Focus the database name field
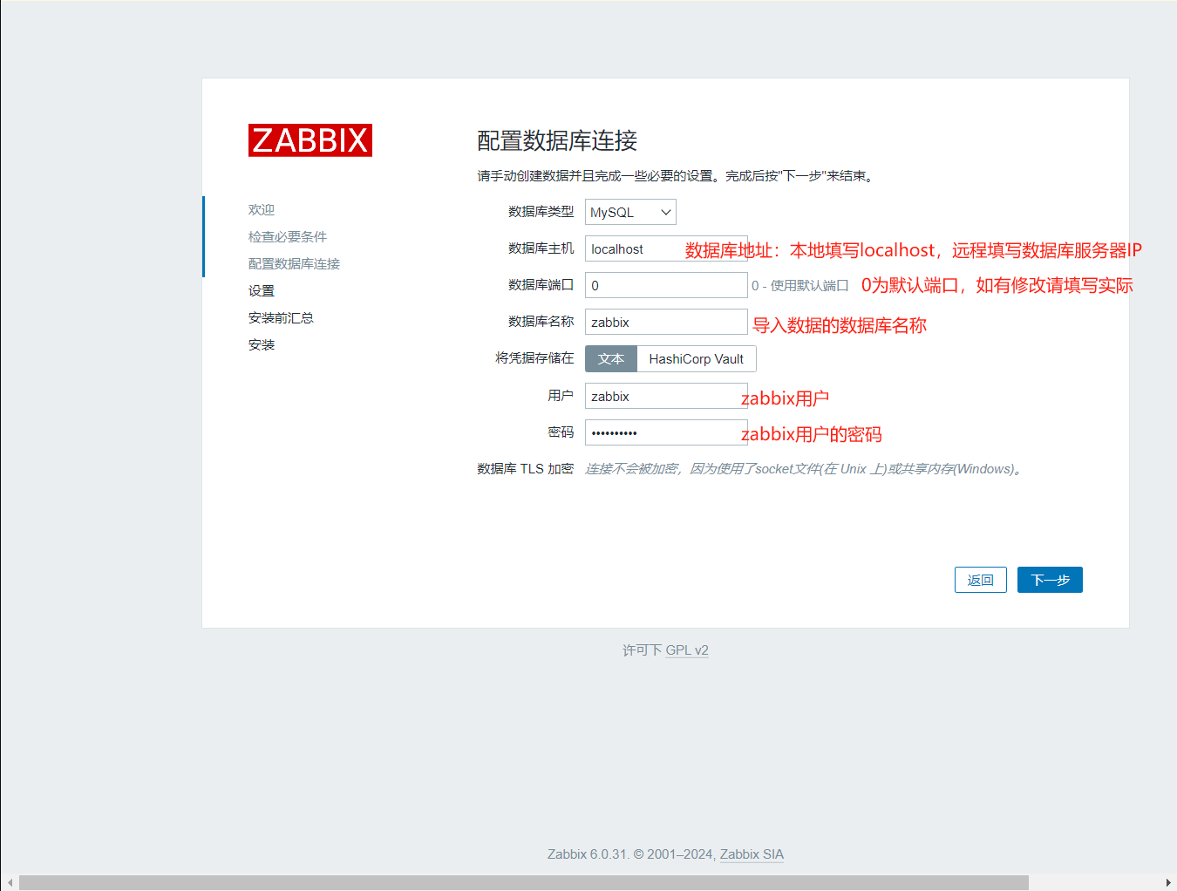 pyautogui.click(x=666, y=322)
